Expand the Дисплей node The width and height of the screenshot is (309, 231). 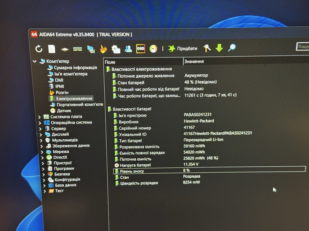(41, 135)
